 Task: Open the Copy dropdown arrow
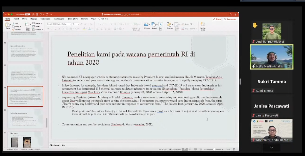click(x=20, y=26)
